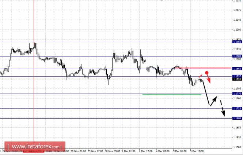Screen dimensions: 243x155
Task: Click the red highlighted date on time axis
Action: [x=34, y=150]
